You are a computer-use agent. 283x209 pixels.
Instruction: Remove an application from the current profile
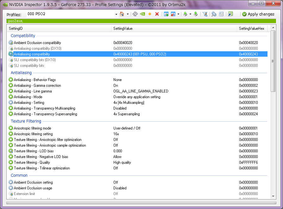[173, 14]
